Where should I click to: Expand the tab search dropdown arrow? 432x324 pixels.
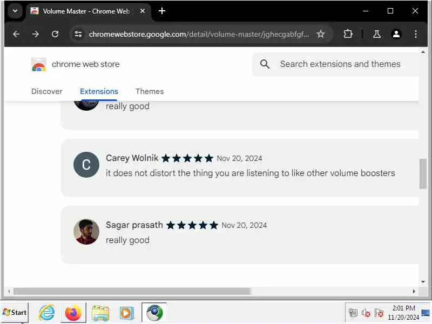[15, 11]
